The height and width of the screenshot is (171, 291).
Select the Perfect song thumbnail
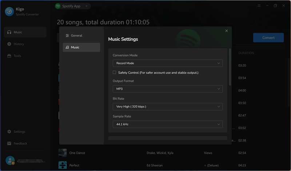tap(63, 165)
